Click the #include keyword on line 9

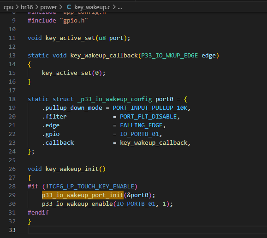tap(42, 21)
